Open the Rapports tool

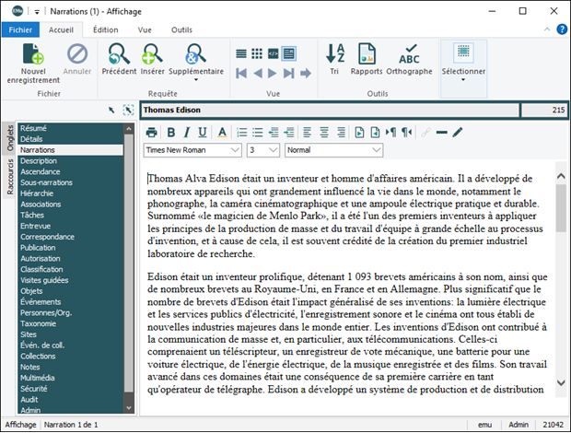(367, 54)
